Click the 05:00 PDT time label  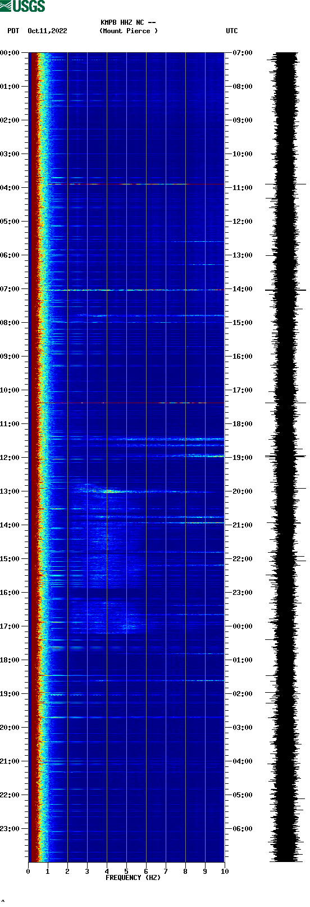10,222
